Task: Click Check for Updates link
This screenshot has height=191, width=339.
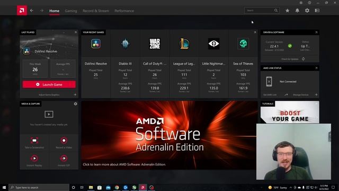Action: 290,59
